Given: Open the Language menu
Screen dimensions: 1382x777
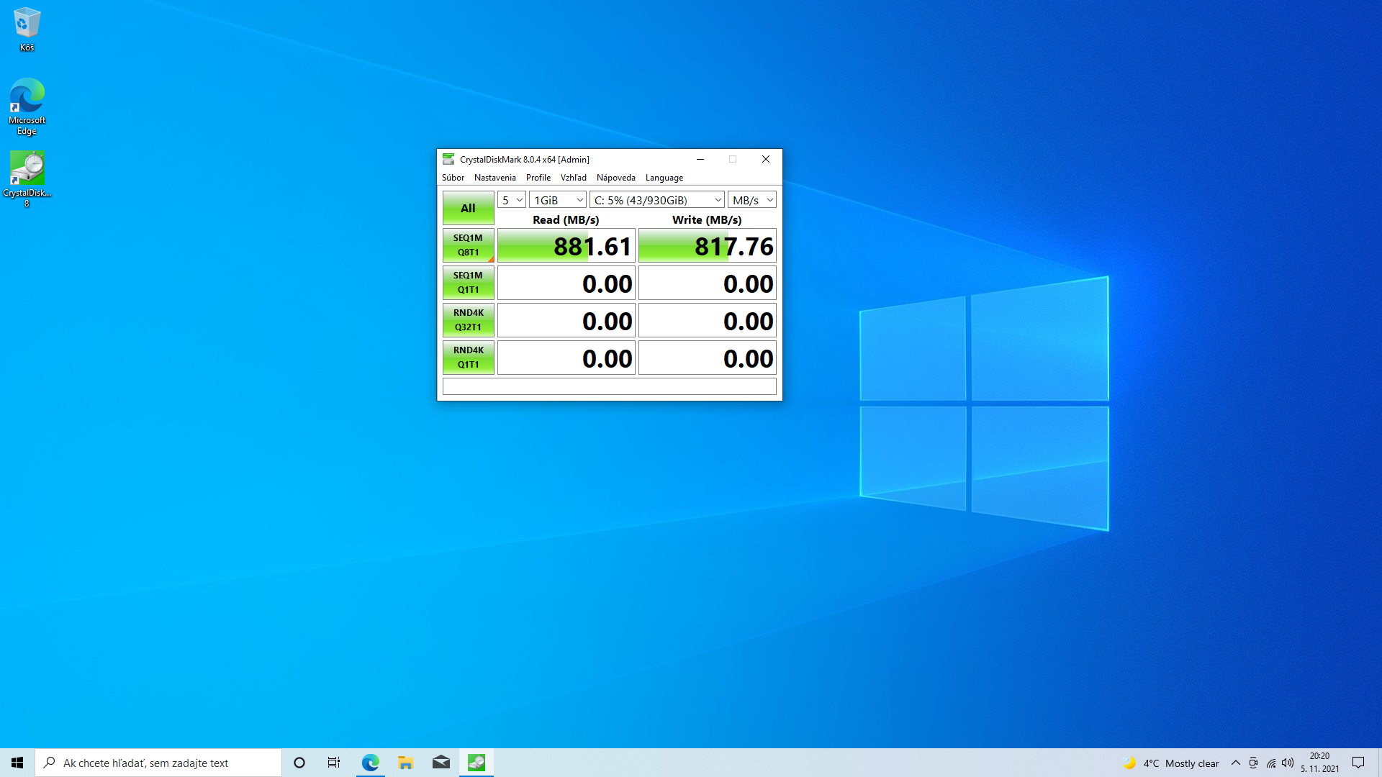Looking at the screenshot, I should point(664,178).
